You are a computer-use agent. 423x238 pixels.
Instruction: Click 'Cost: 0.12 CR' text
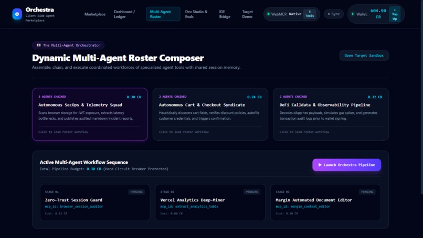click(x=56, y=213)
